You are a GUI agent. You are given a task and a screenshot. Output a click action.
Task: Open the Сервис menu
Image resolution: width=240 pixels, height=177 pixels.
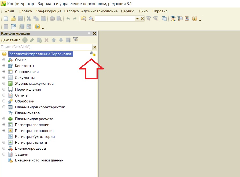[127, 11]
